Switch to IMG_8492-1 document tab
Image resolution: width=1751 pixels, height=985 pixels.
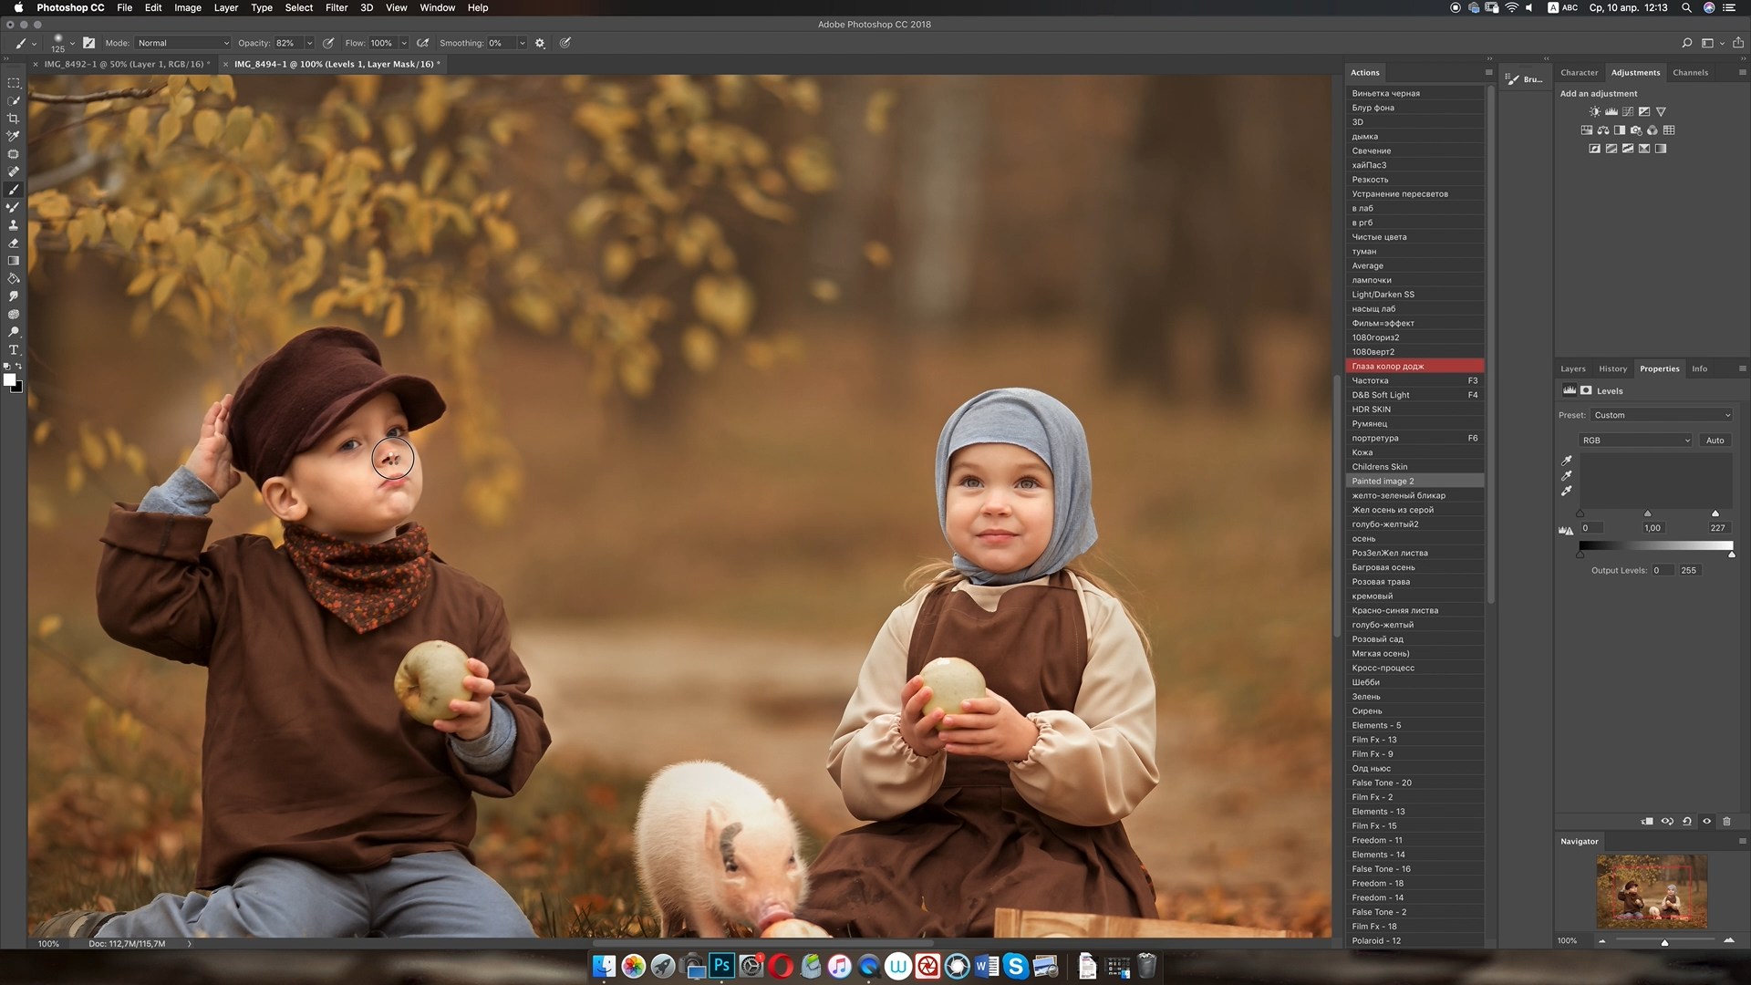123,64
